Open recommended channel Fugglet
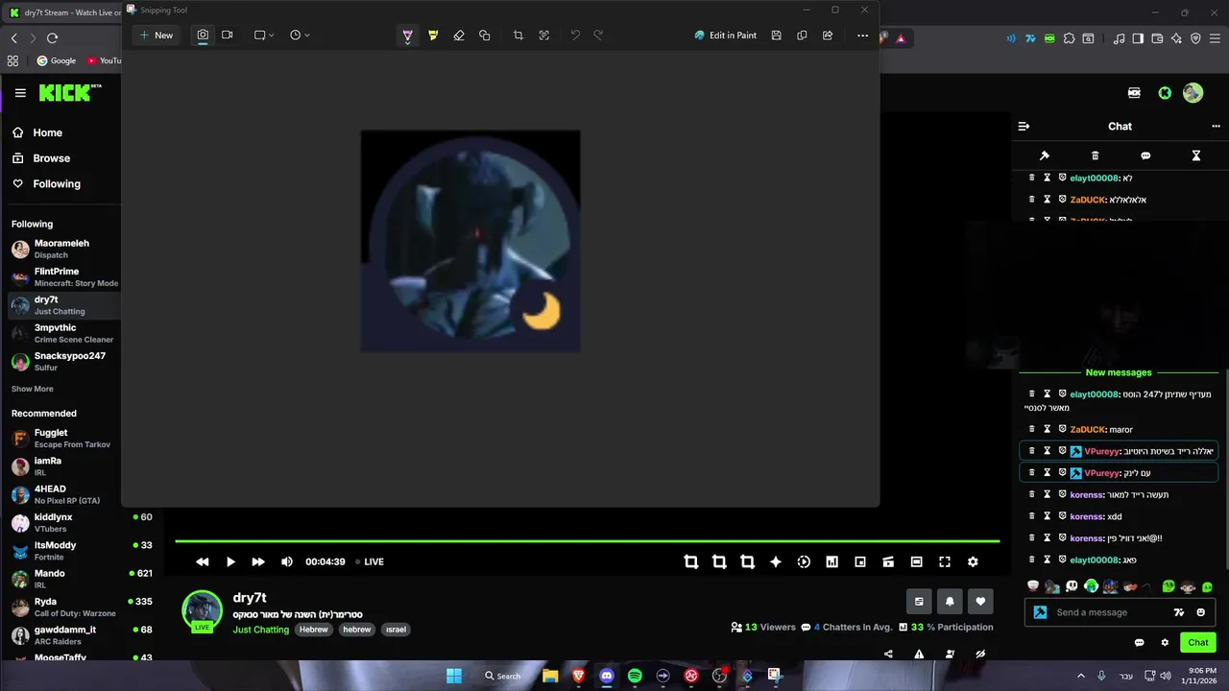 pyautogui.click(x=63, y=439)
